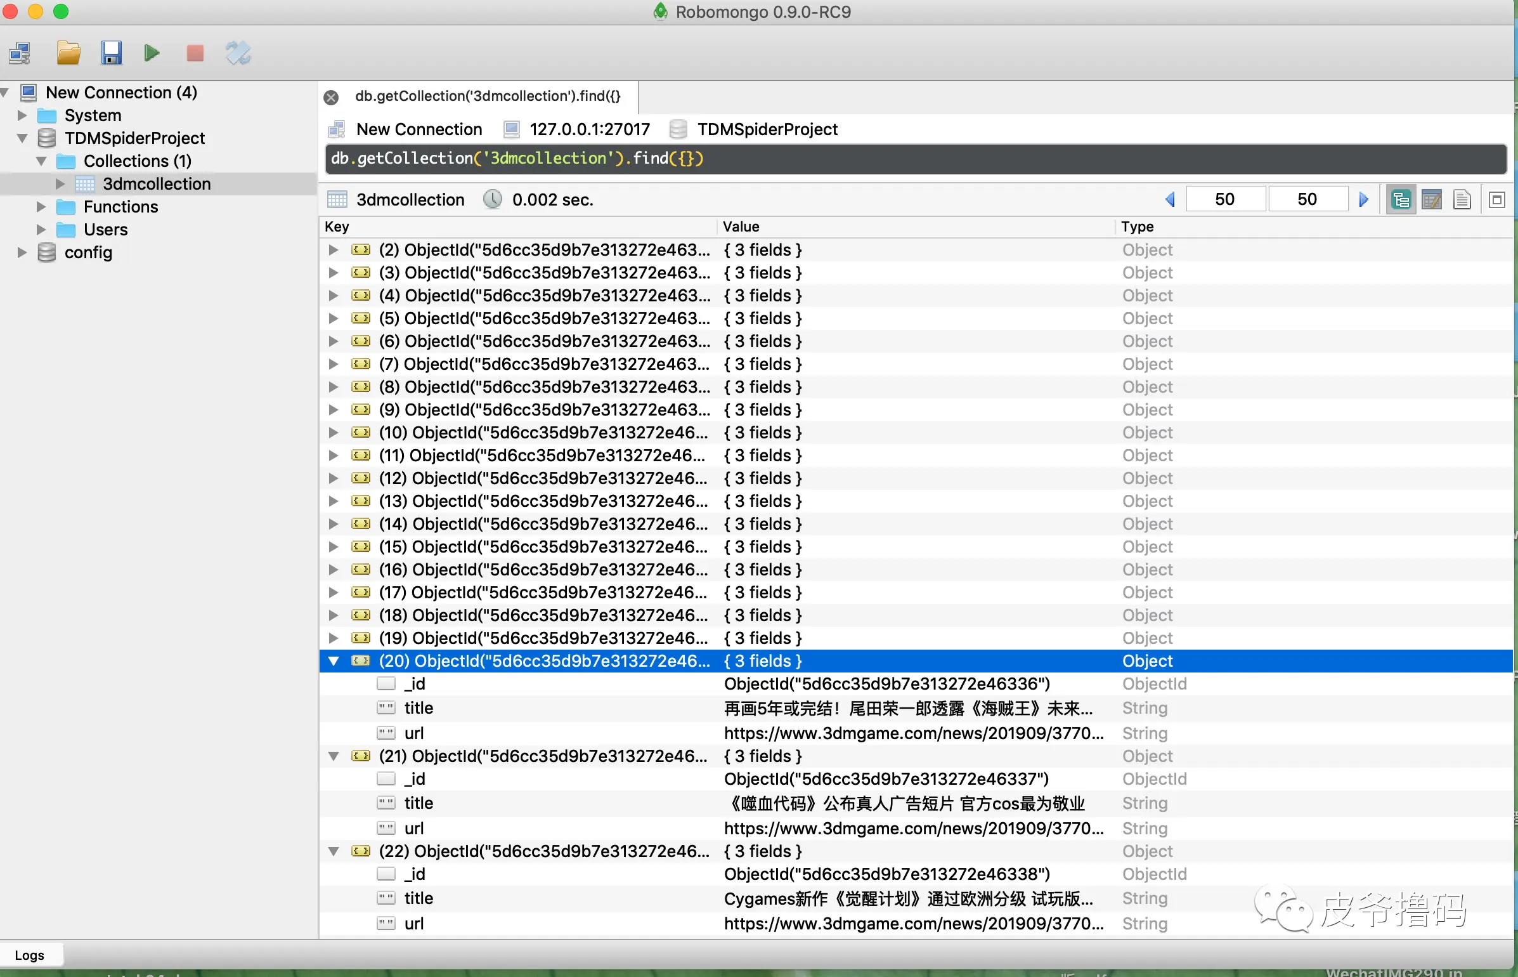The height and width of the screenshot is (977, 1518).
Task: Switch results to text view mode
Action: click(1462, 200)
